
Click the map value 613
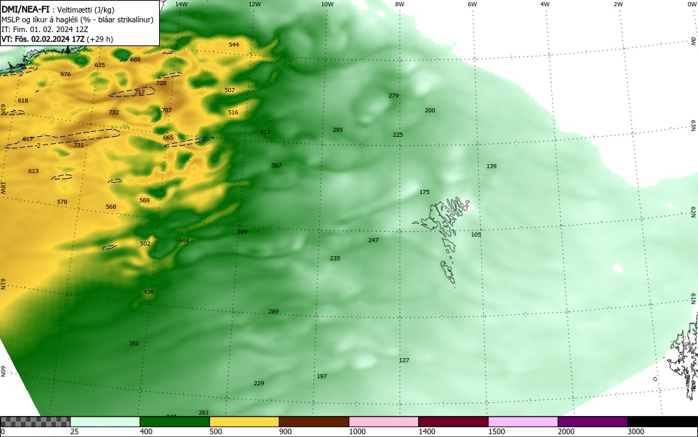(34, 171)
